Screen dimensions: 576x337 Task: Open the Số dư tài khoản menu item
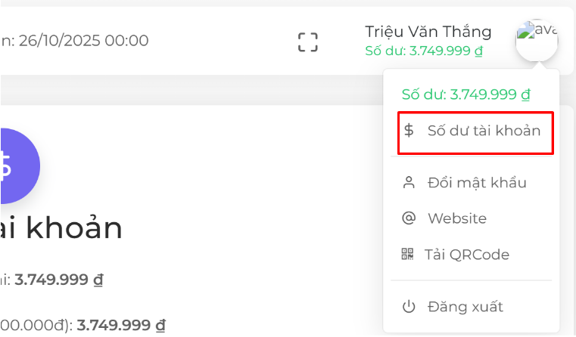coord(475,133)
